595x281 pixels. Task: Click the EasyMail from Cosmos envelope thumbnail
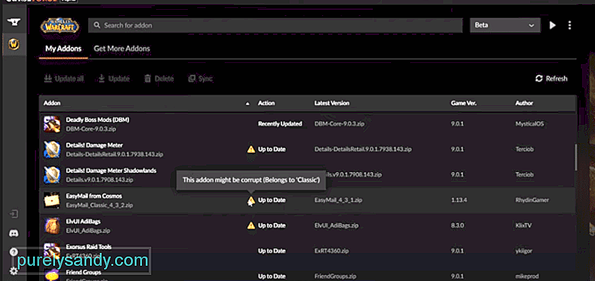point(52,200)
